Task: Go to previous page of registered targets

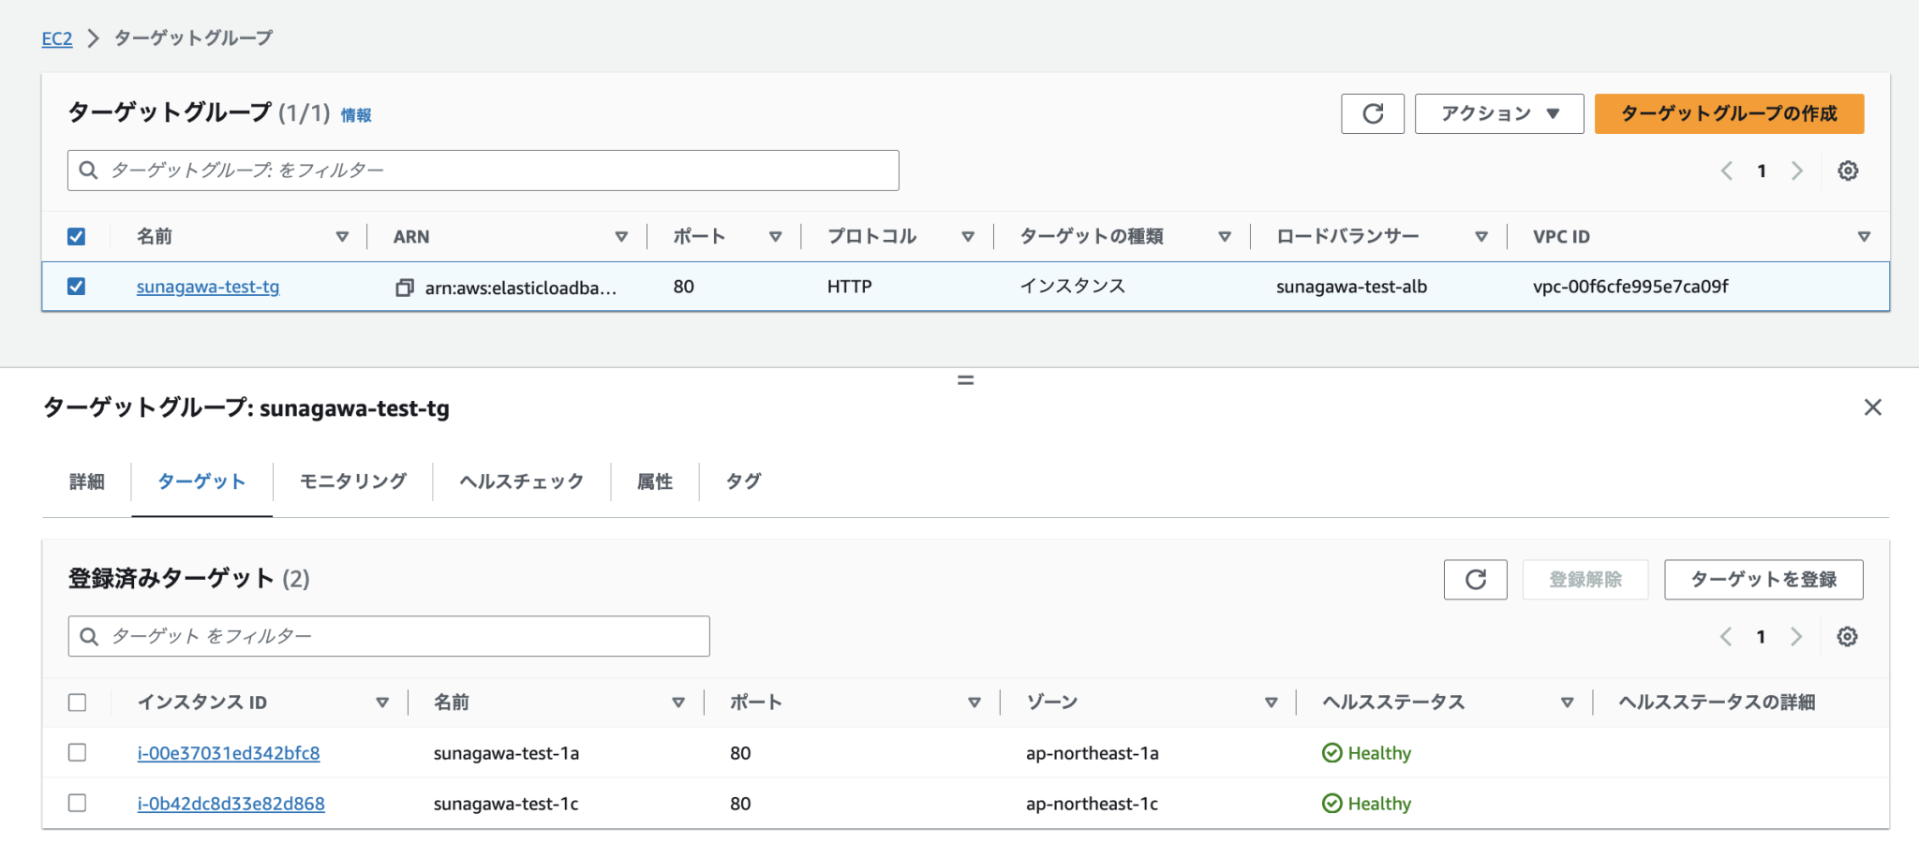Action: click(1725, 636)
